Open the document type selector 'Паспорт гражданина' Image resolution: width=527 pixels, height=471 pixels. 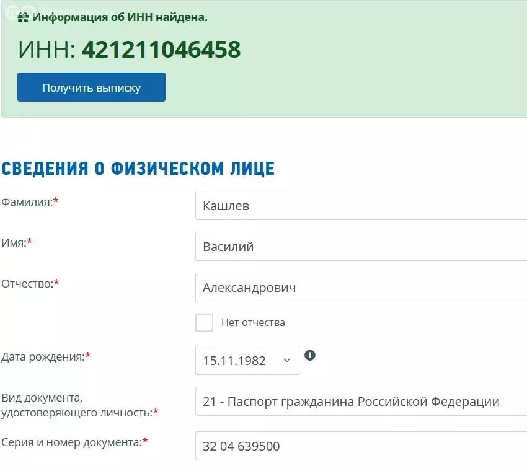point(361,402)
